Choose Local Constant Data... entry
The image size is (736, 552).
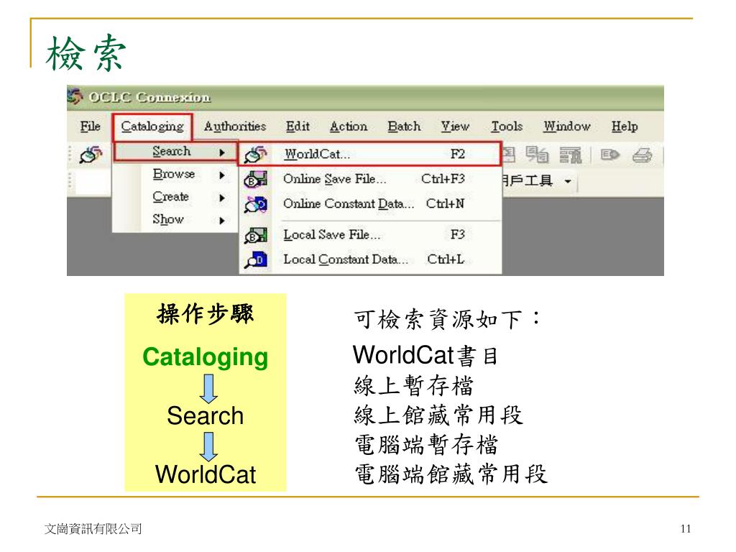tap(370, 259)
